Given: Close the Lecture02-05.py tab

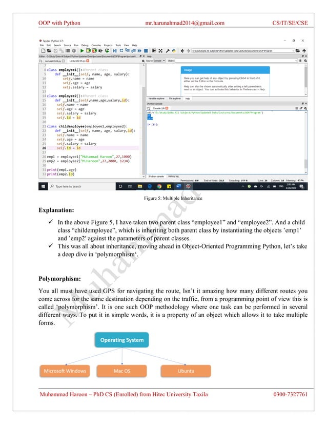Looking at the screenshot, I should [88, 61].
